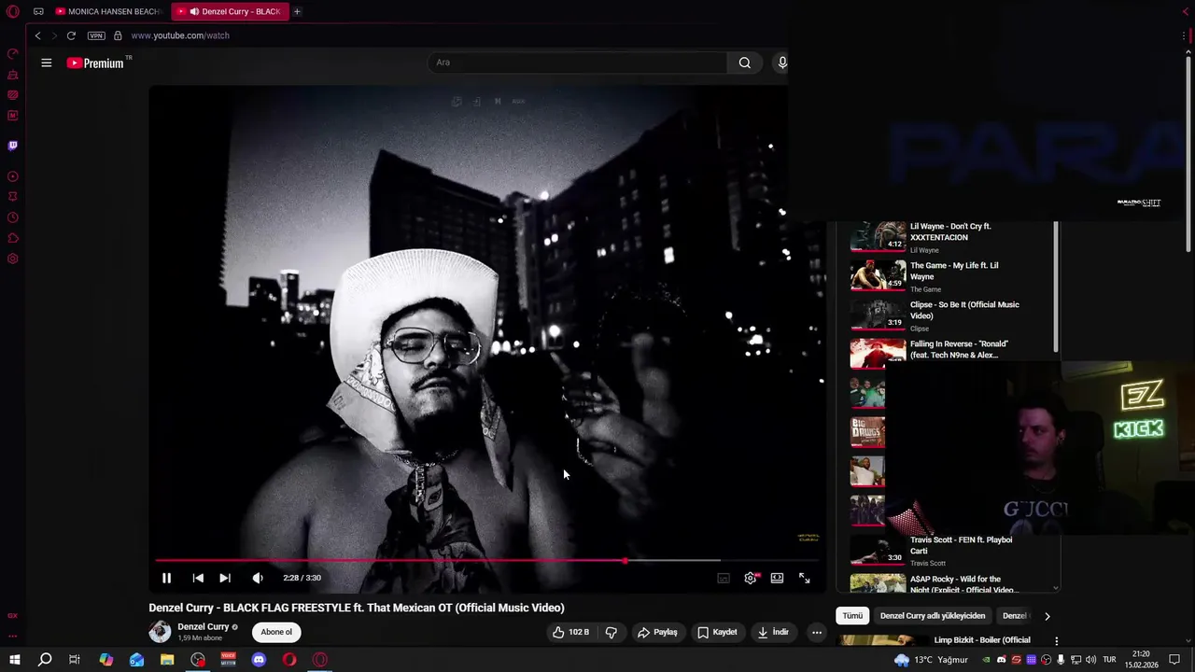Screen dimensions: 1195x672
Task: Exit full screen view
Action: click(x=804, y=579)
